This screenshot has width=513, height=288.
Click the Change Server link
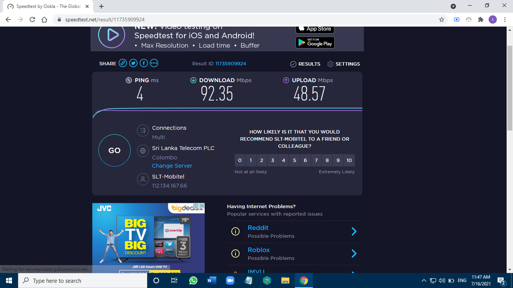172,166
